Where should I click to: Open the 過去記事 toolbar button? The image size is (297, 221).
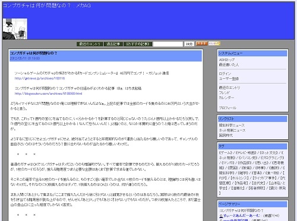point(113,44)
